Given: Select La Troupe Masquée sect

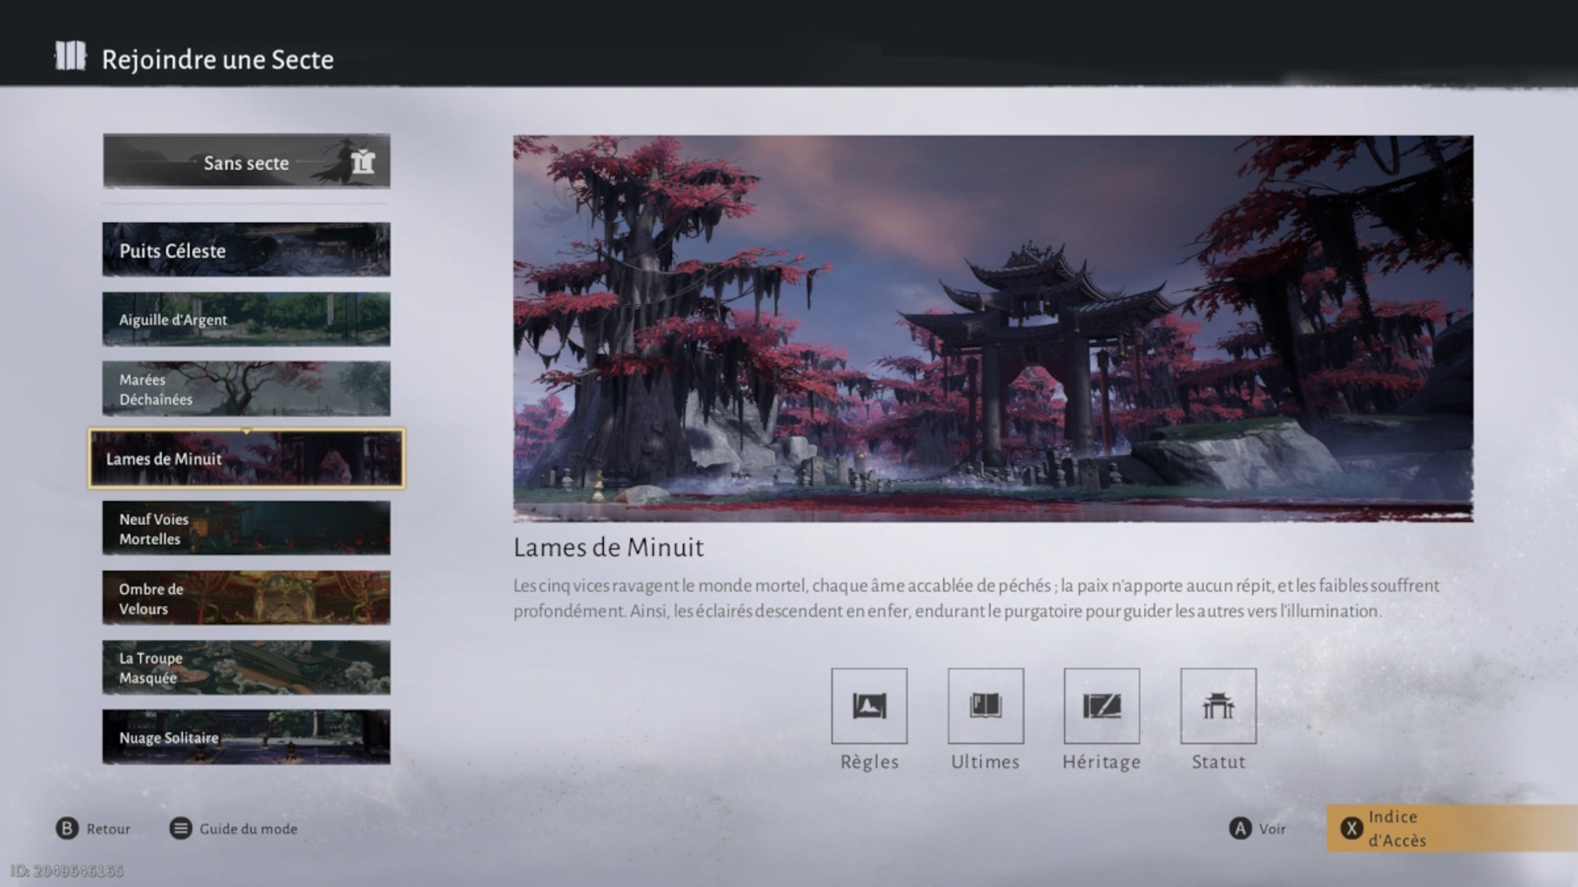Looking at the screenshot, I should 246,668.
